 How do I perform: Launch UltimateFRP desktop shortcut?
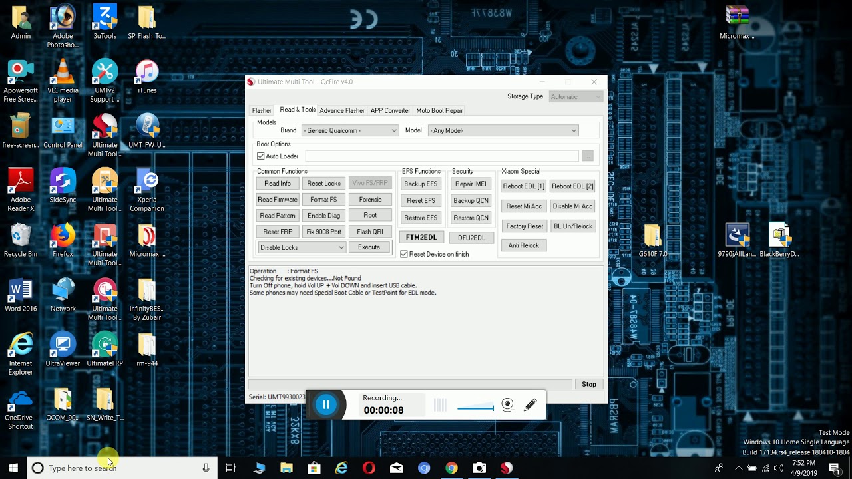(x=105, y=349)
